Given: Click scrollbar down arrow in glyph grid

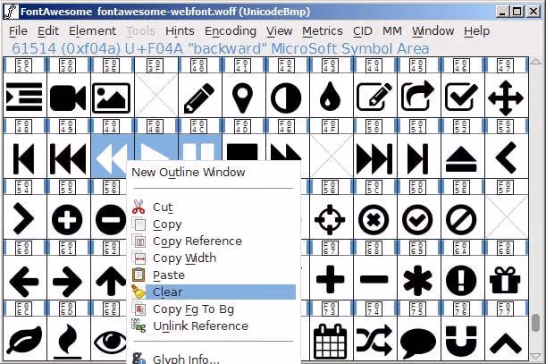Looking at the screenshot, I should pos(536,356).
